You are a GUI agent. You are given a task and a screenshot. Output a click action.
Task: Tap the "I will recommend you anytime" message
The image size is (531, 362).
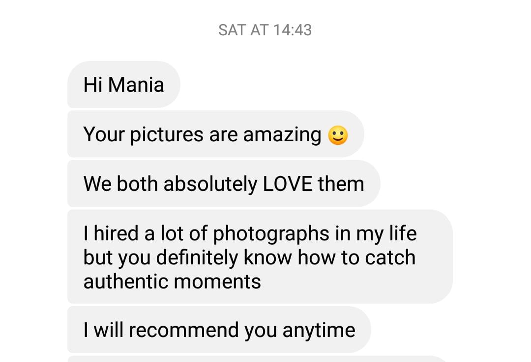coord(219,330)
